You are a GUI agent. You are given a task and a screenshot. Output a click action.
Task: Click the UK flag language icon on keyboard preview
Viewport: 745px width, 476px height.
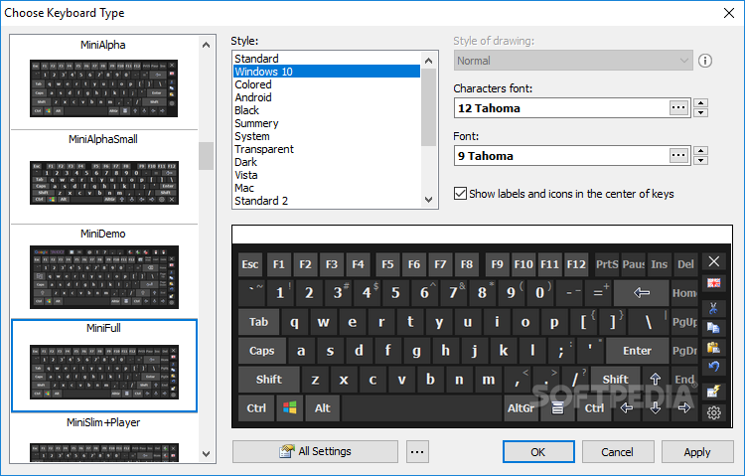click(x=713, y=283)
